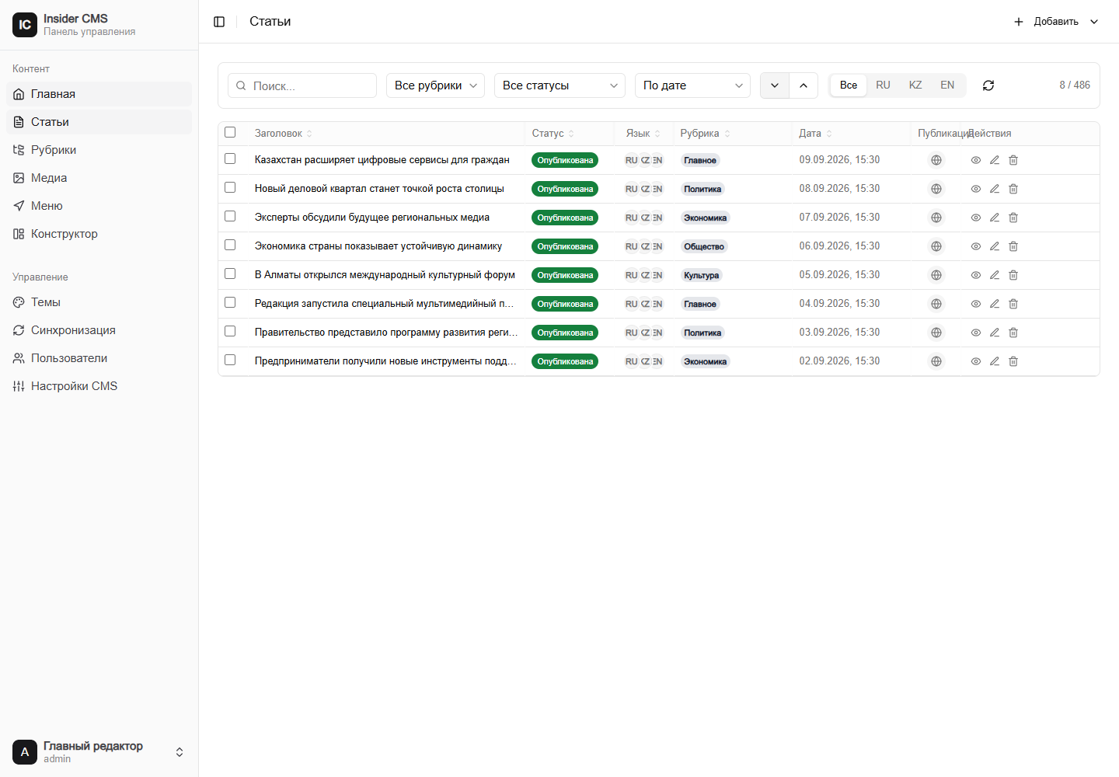Toggle the sidebar panel icon

[219, 22]
